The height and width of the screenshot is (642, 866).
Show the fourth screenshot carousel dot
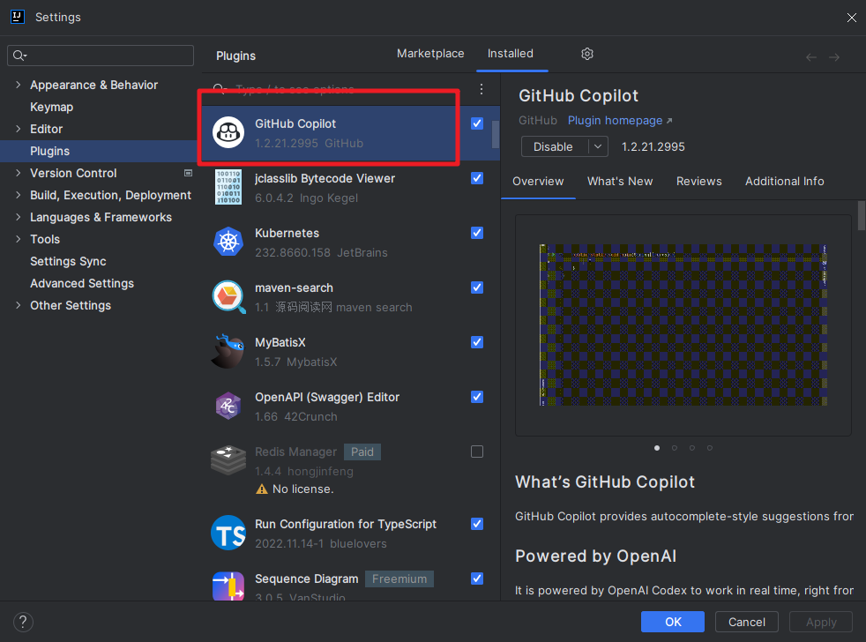coord(710,448)
